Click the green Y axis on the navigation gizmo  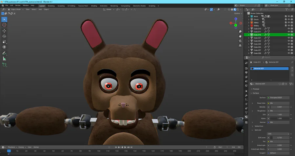click(x=236, y=25)
